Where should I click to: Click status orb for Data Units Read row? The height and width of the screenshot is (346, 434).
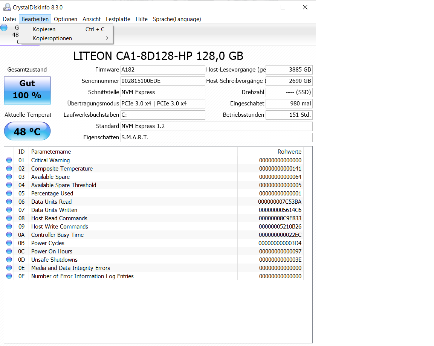coord(9,202)
